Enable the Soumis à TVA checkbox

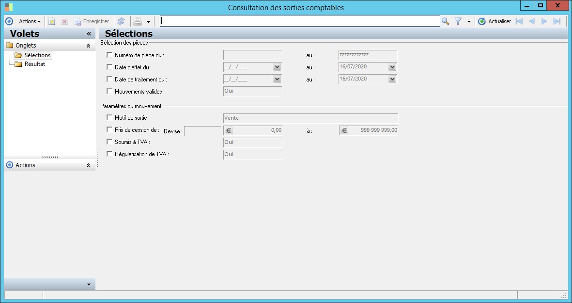pyautogui.click(x=109, y=142)
